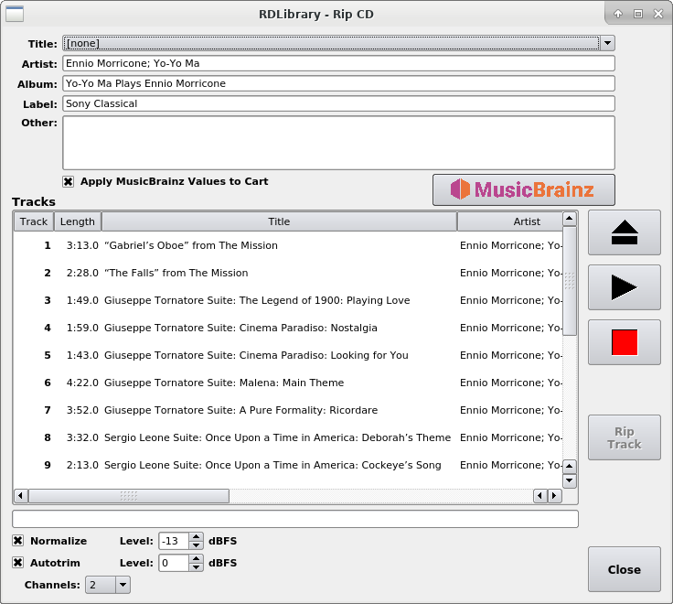Disable the Normalize checkbox

tap(18, 541)
